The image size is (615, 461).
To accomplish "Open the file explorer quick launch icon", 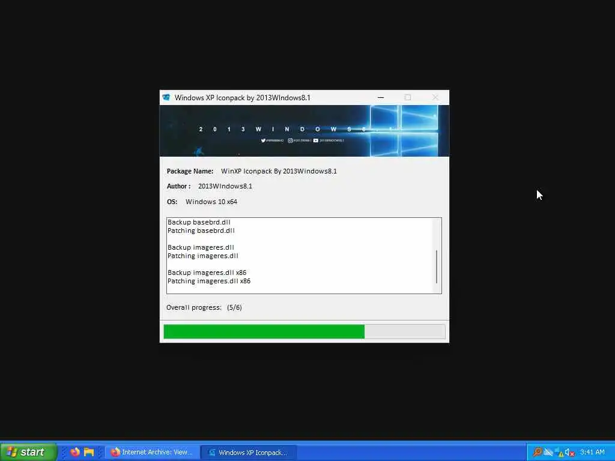I will pyautogui.click(x=89, y=452).
